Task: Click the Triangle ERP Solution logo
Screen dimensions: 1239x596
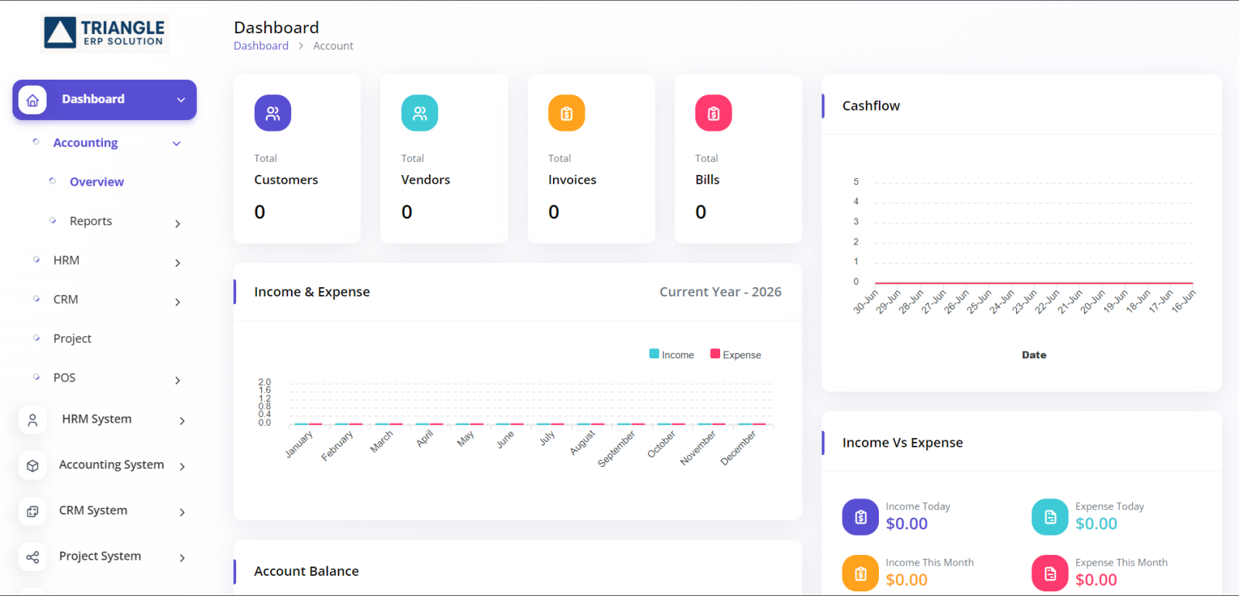Action: 105,33
